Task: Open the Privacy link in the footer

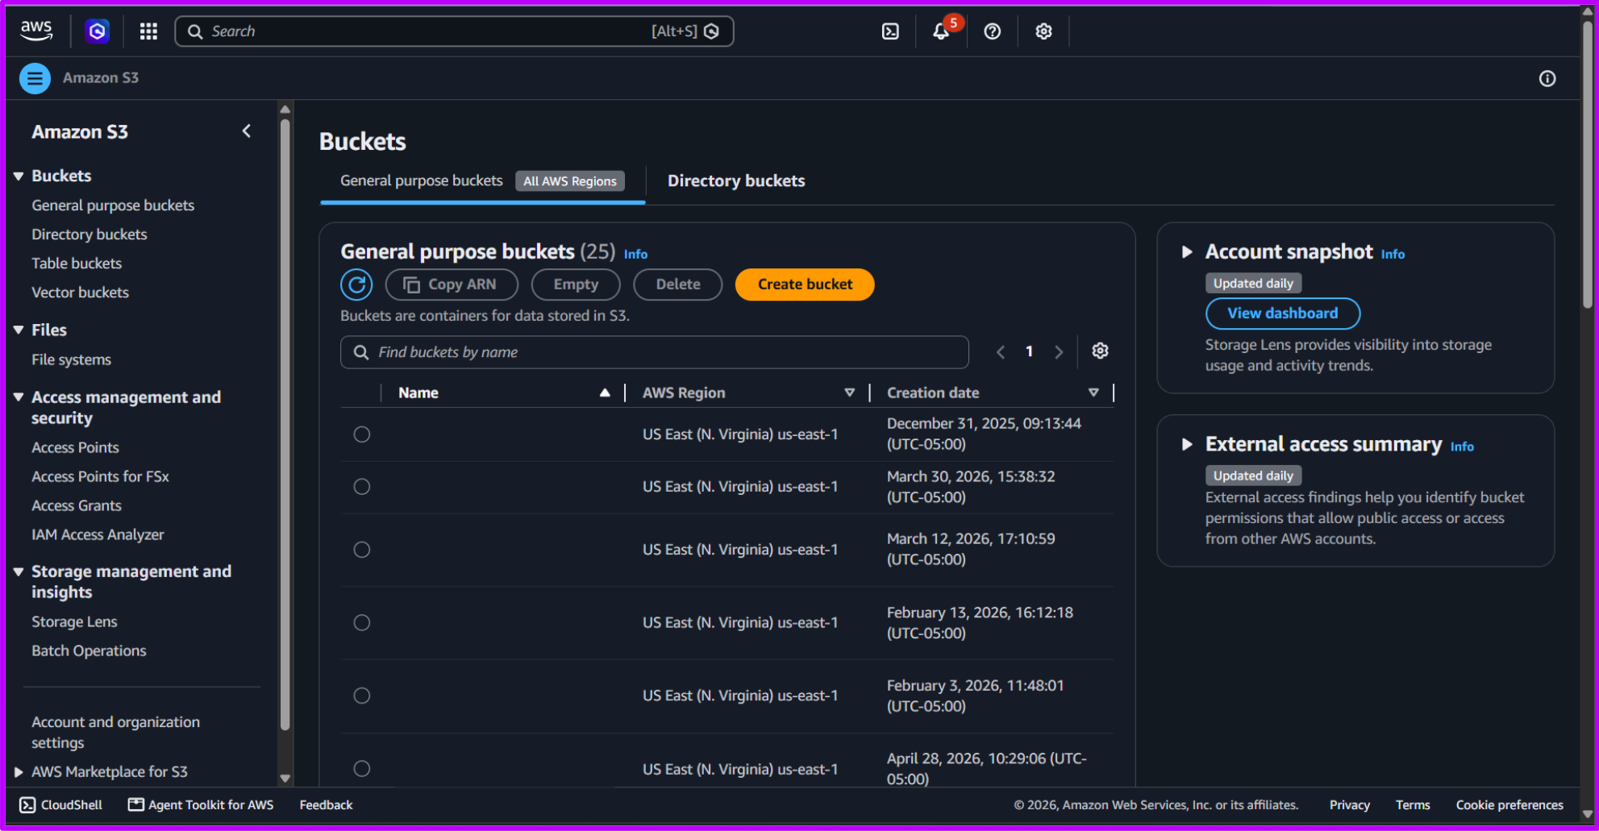Action: 1349,804
